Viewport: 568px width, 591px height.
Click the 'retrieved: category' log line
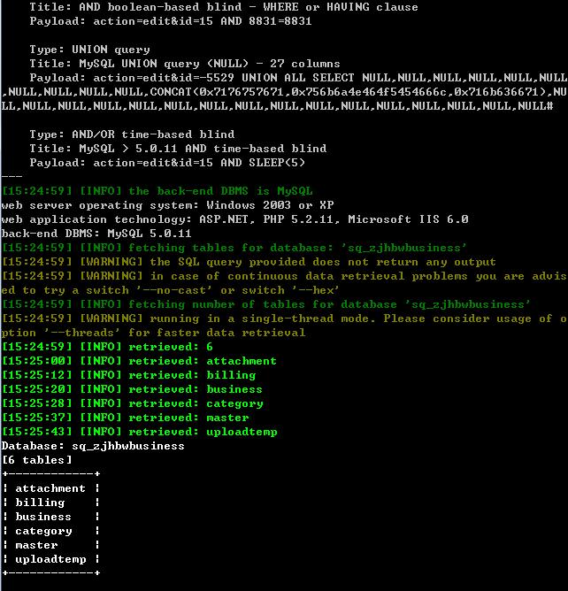[133, 403]
